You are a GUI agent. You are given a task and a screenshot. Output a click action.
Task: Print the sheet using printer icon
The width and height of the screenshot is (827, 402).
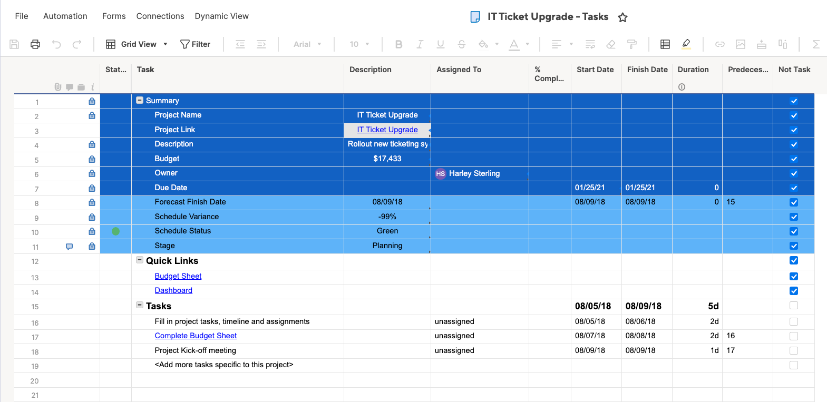click(35, 44)
